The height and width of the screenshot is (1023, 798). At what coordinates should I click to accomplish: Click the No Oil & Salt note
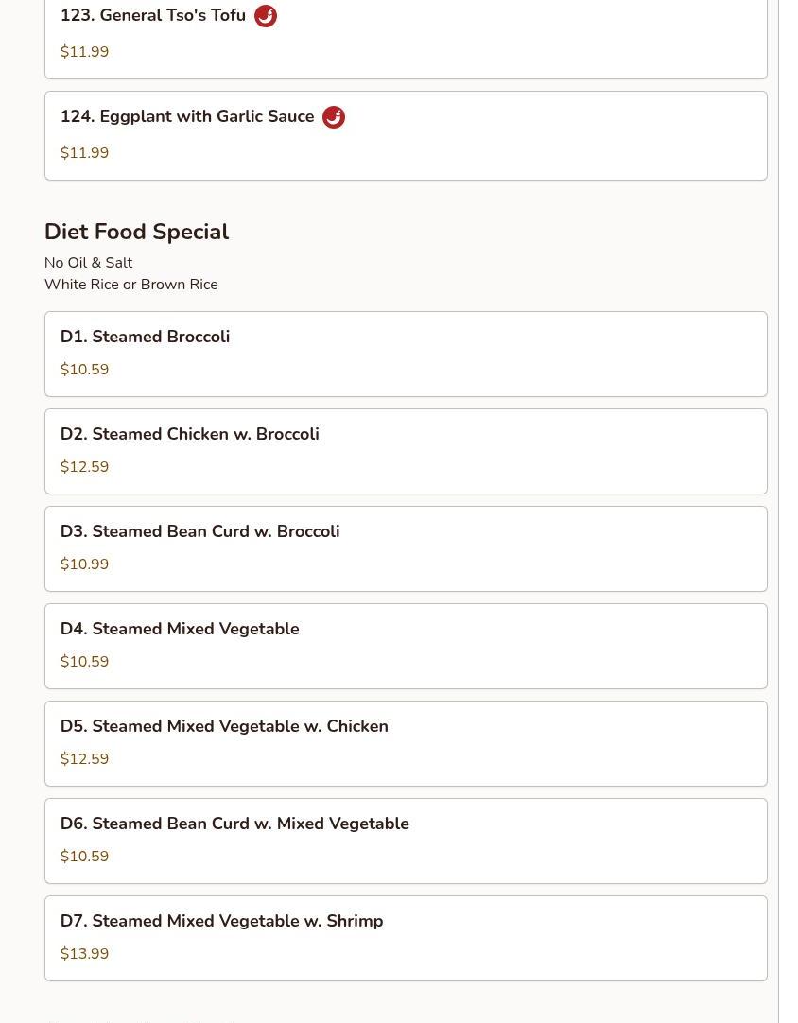(88, 262)
